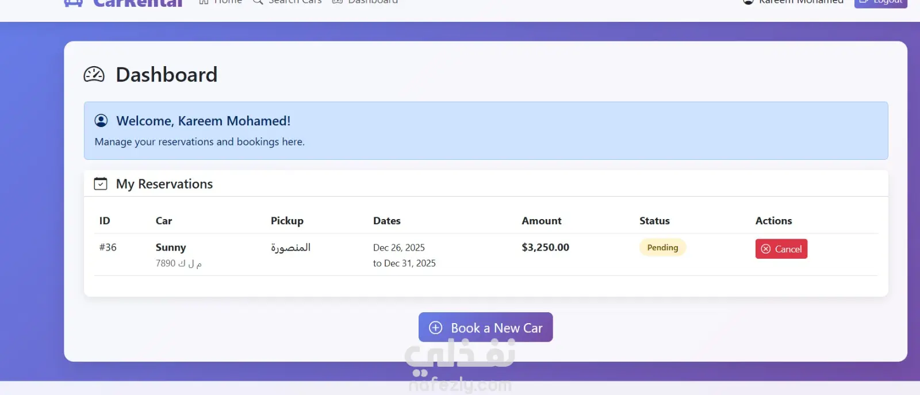Click the profile icon next to Kareem Mohamed
This screenshot has width=920, height=395.
point(748,2)
